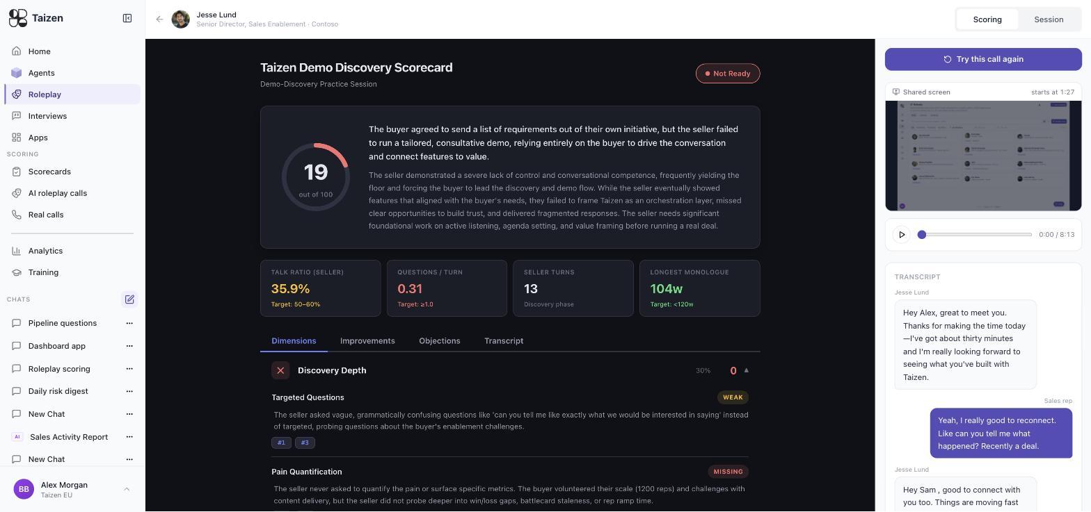Screen dimensions: 1091x512
Task: Open options for Pipeline questions chat
Action: [x=129, y=323]
